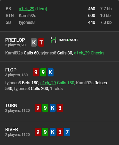This screenshot has width=119, height=145.
Task: Click the red 3 card on turn
Action: (60, 108)
